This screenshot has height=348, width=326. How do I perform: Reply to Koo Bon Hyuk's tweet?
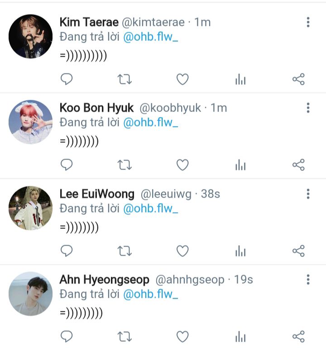click(67, 165)
